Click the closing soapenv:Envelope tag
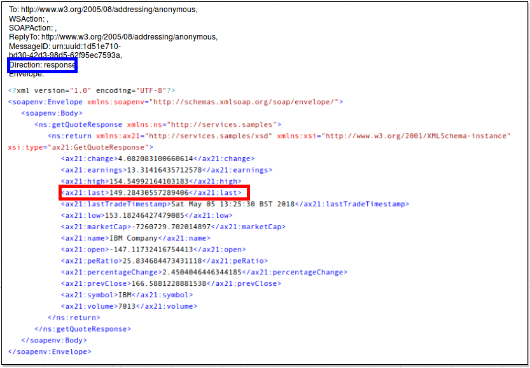 (50, 351)
